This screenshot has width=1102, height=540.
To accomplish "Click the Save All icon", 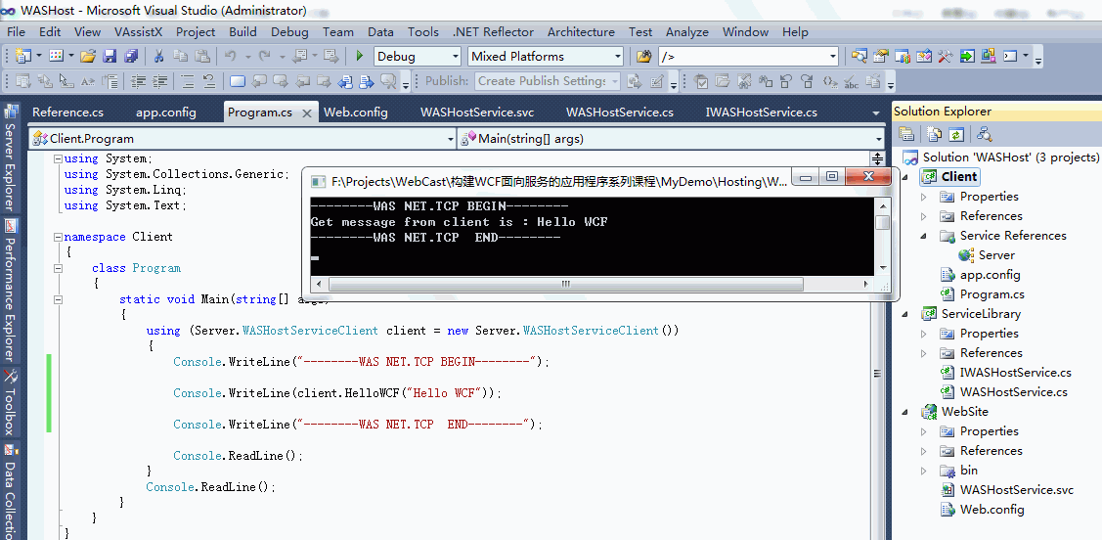I will click(131, 57).
